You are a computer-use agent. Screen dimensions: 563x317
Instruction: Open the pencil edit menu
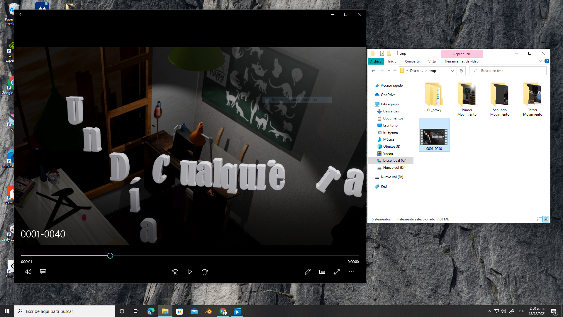tap(307, 272)
